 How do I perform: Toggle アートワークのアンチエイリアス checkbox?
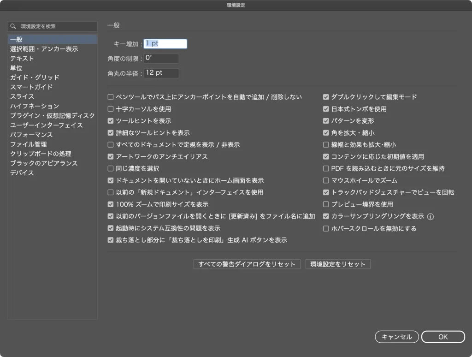(111, 157)
